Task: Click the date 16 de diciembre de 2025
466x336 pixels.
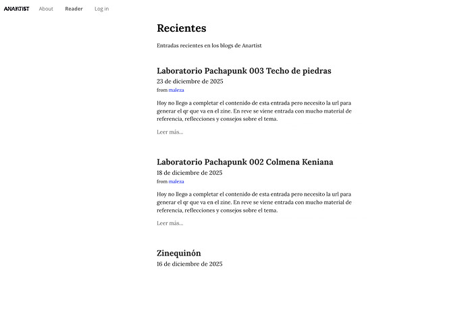Action: [x=189, y=264]
